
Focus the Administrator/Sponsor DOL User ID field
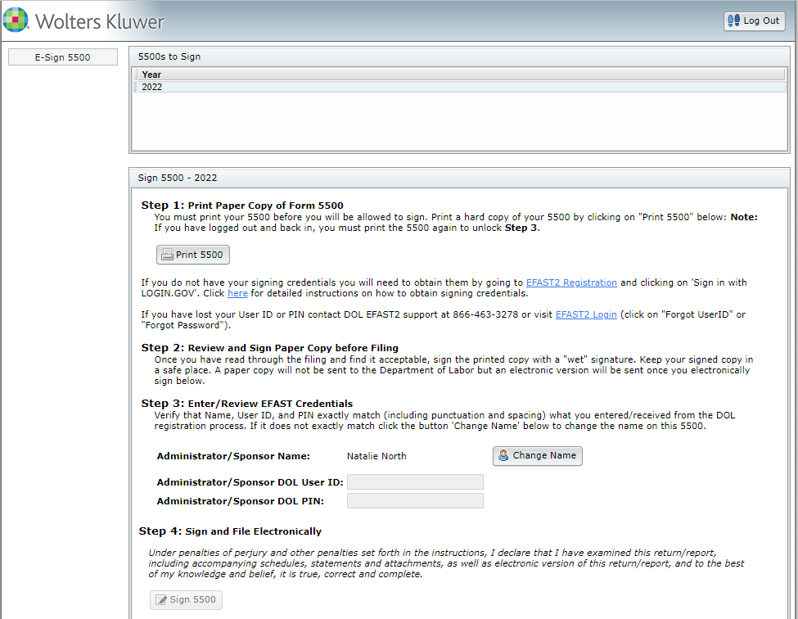pyautogui.click(x=415, y=482)
